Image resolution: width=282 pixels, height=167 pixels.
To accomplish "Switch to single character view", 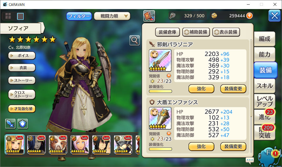I will click(20, 16).
